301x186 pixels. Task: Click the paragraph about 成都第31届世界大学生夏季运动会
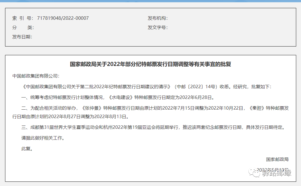click(153, 127)
